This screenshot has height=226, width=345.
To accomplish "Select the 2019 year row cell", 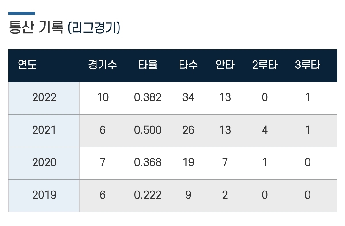I will (44, 195).
